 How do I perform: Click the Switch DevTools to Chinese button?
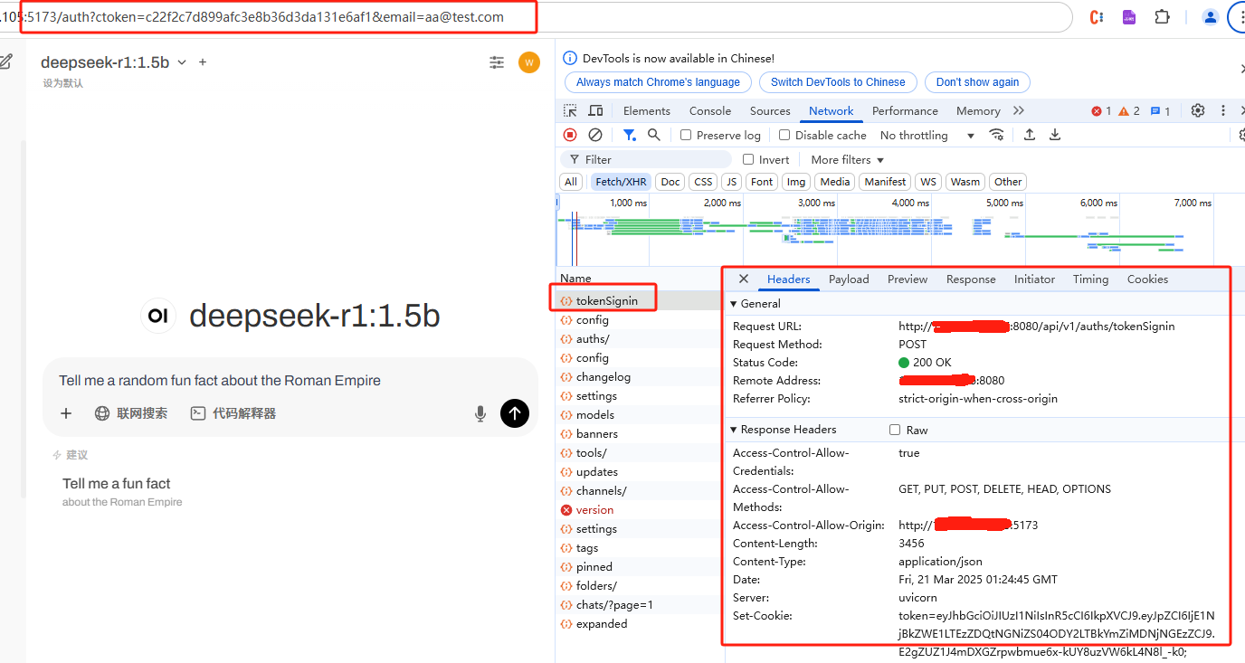837,81
